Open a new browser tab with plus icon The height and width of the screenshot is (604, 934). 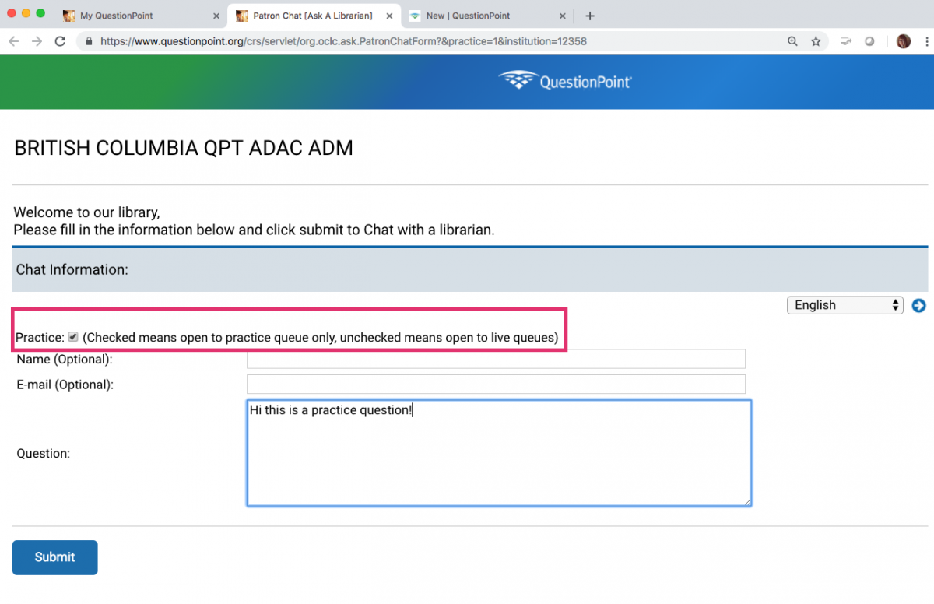(x=589, y=16)
